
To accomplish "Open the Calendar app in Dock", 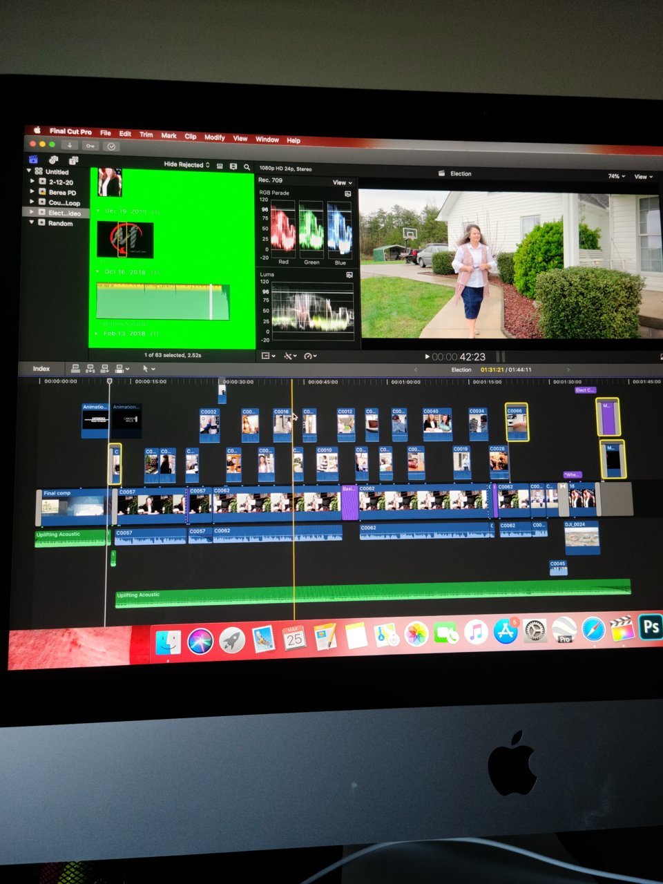I will click(x=294, y=637).
